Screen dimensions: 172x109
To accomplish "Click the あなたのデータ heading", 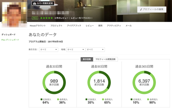I will 42,35.
